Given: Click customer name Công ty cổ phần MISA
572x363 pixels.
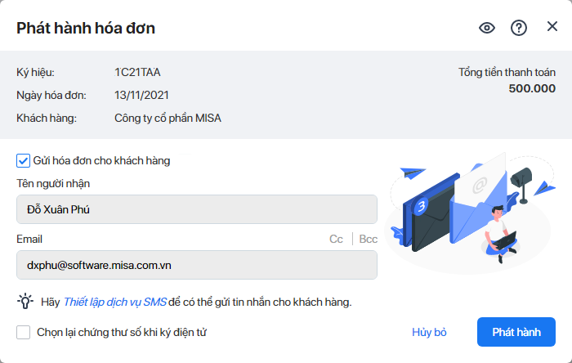Looking at the screenshot, I should 168,119.
